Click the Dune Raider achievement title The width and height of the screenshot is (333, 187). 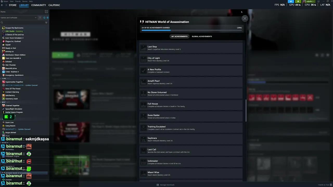click(x=153, y=115)
